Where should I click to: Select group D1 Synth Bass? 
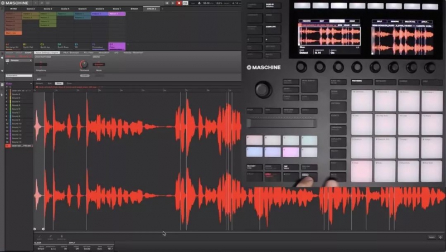pyautogui.click(x=65, y=46)
